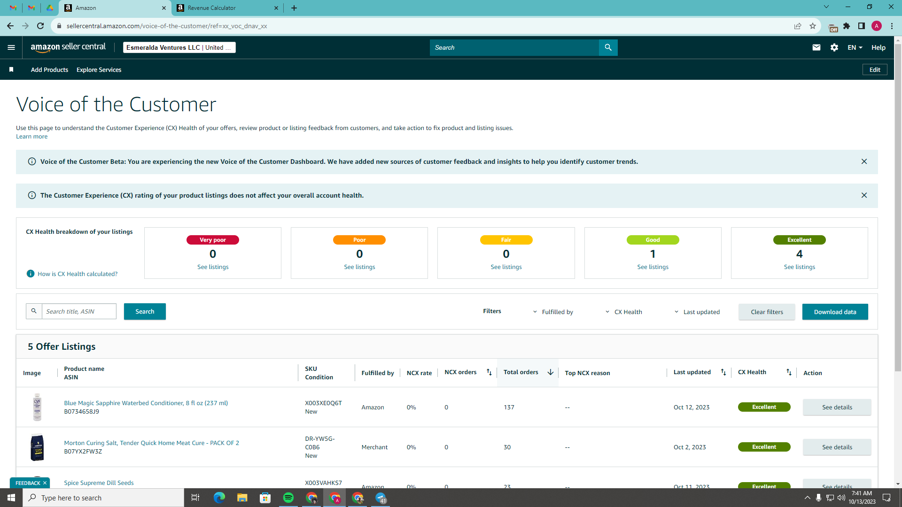902x507 pixels.
Task: Open the Help menu
Action: point(879,47)
